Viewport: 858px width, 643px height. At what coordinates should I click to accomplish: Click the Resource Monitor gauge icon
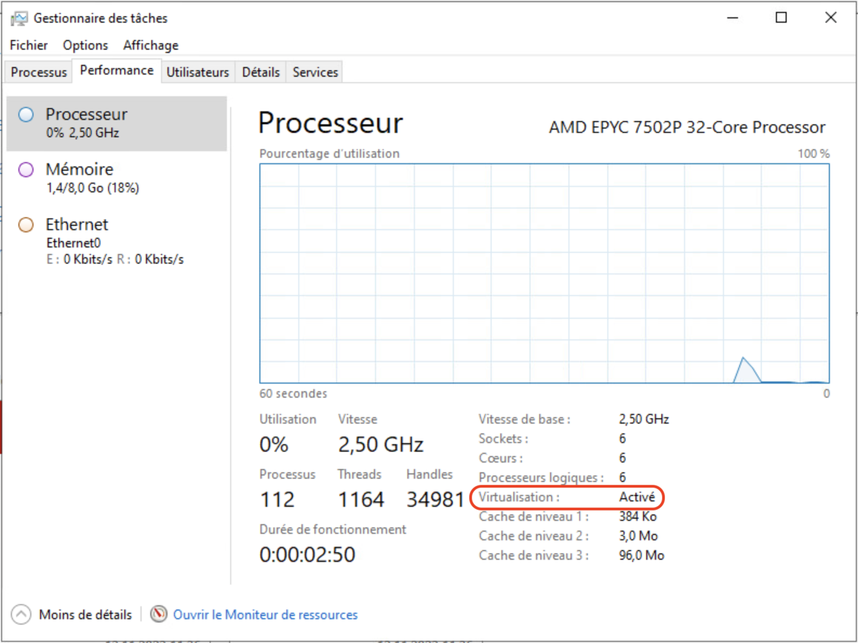click(158, 614)
